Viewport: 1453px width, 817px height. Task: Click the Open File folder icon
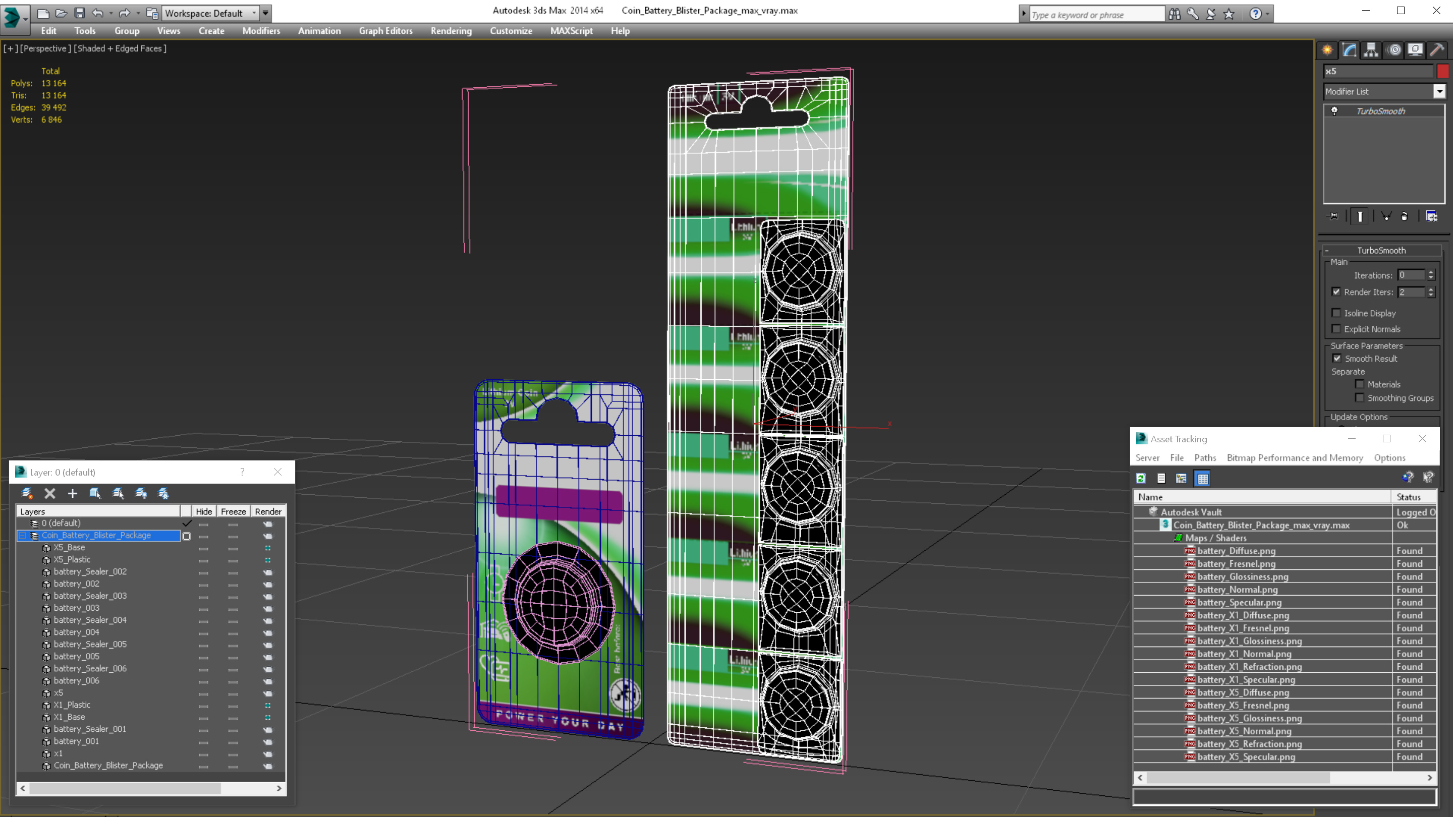point(61,13)
